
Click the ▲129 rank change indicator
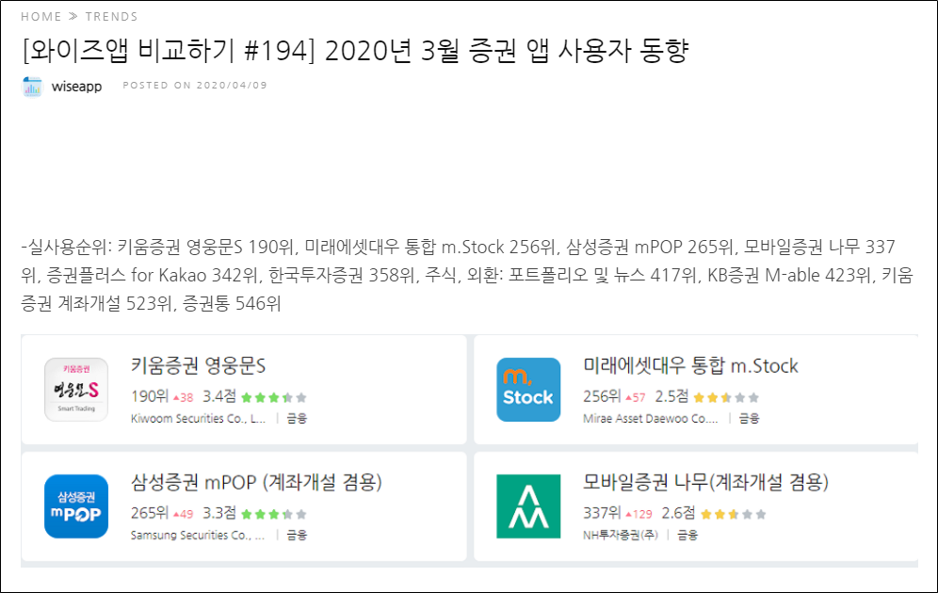tap(639, 514)
